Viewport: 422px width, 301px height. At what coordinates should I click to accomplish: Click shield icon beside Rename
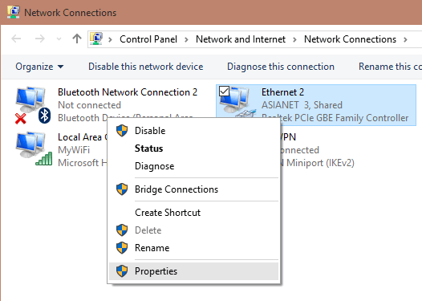click(122, 248)
